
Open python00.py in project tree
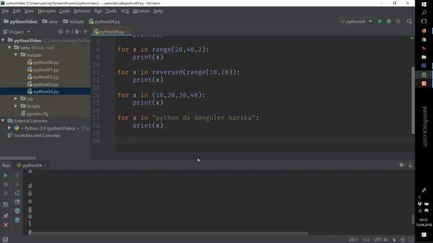[46, 63]
